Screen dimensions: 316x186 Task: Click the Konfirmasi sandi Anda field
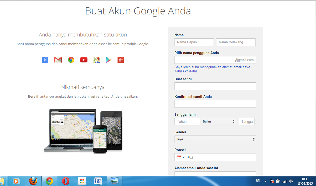215,104
